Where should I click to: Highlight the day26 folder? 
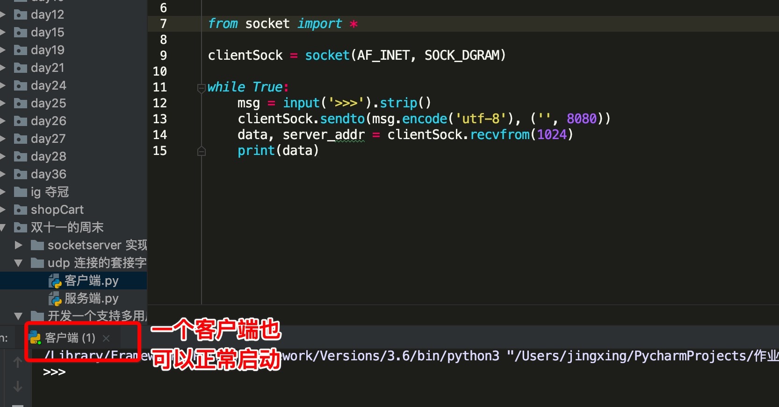(48, 121)
